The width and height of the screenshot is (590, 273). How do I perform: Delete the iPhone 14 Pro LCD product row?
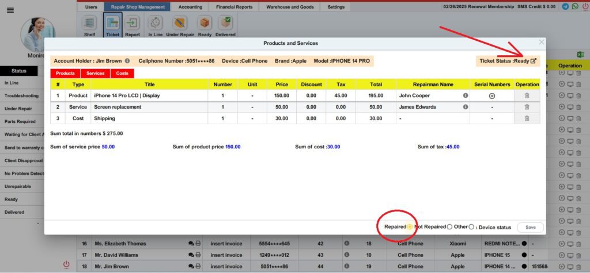point(527,95)
